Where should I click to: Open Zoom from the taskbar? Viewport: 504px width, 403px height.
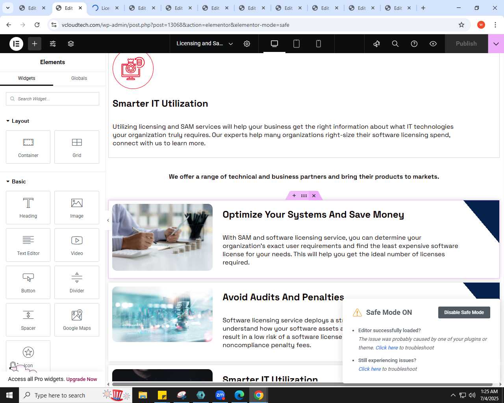pyautogui.click(x=220, y=395)
